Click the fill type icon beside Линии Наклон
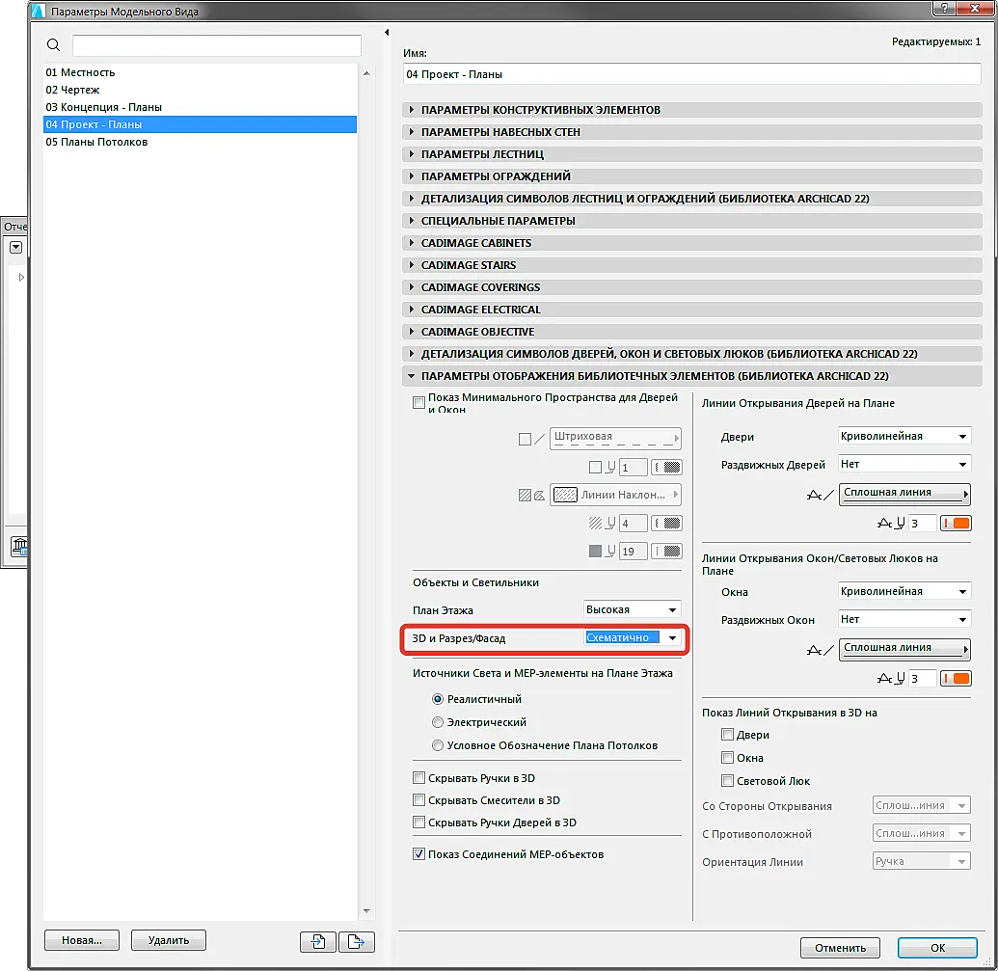 [531, 495]
